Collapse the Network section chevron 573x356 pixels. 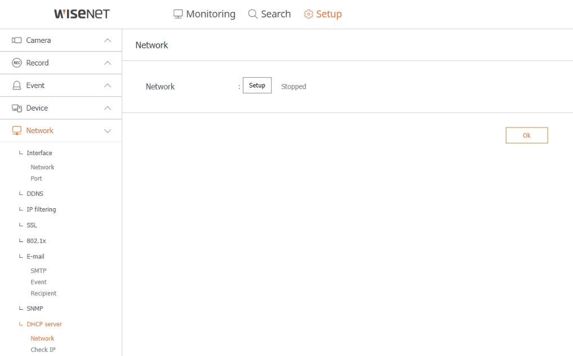(108, 131)
